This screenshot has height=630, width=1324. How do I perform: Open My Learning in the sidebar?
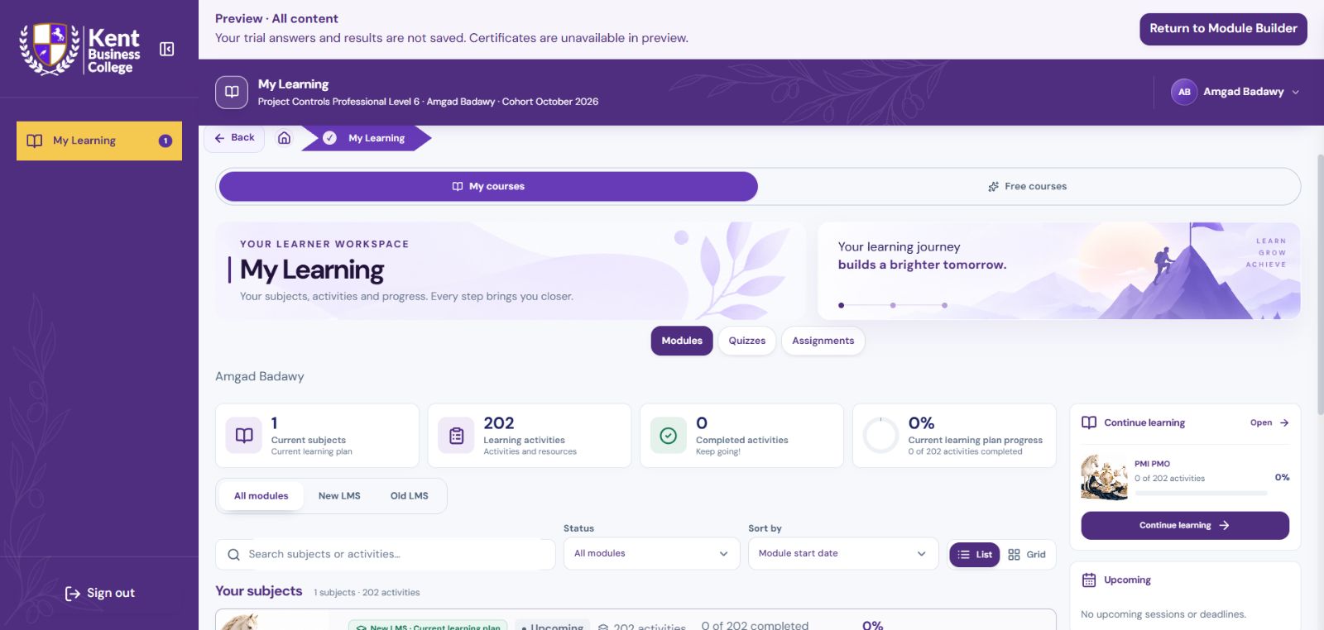[x=99, y=141]
